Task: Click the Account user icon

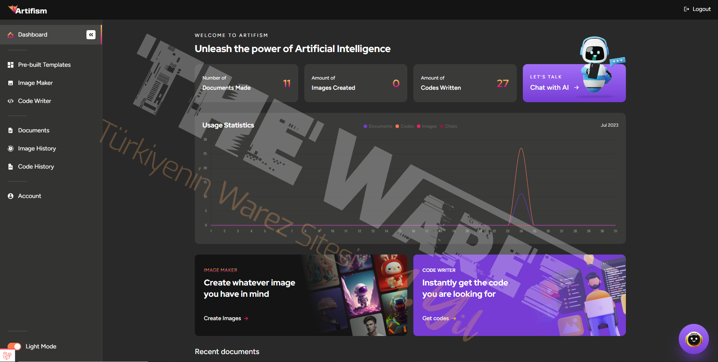Action: (x=11, y=196)
